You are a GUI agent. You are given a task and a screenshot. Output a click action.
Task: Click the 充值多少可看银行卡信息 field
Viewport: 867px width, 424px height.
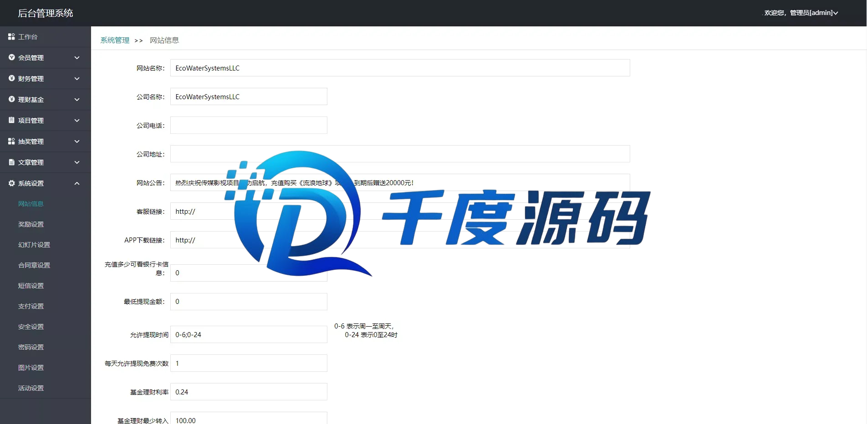249,273
